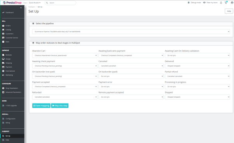Open the Quick Access dropdown
This screenshot has height=143, width=234.
(x=35, y=3)
